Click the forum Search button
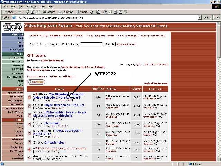Image resolution: width=221 pixels, height=166 pixels. pos(109,44)
